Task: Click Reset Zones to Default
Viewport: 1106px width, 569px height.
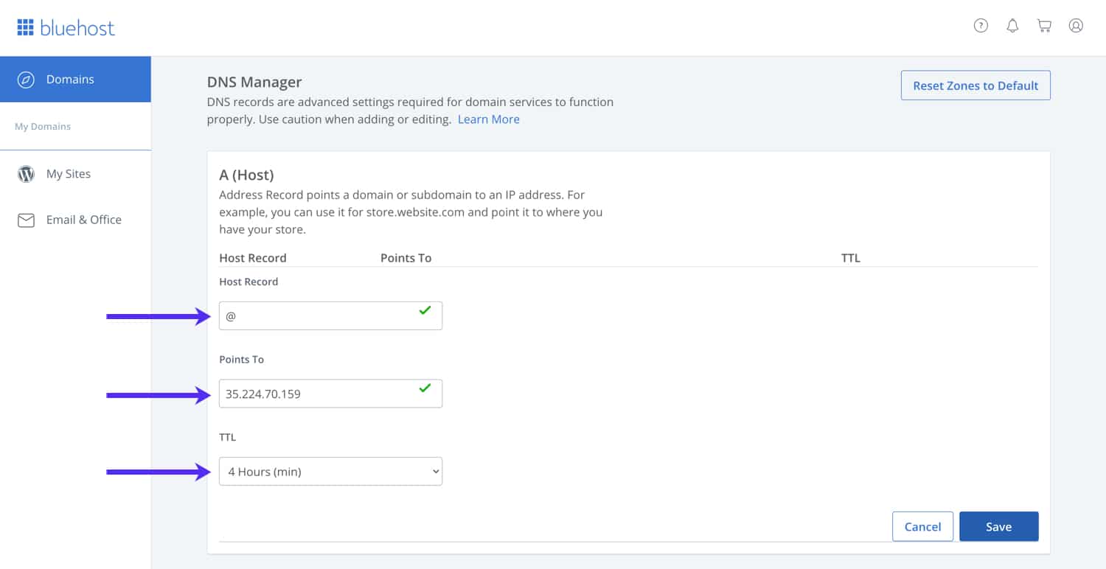Action: (975, 85)
